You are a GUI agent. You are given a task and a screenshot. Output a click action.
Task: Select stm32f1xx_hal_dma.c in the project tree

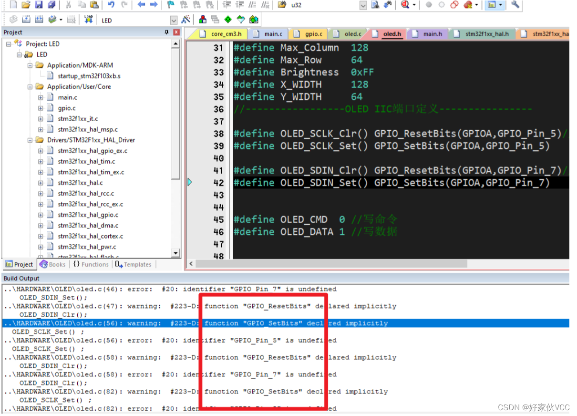click(x=88, y=226)
